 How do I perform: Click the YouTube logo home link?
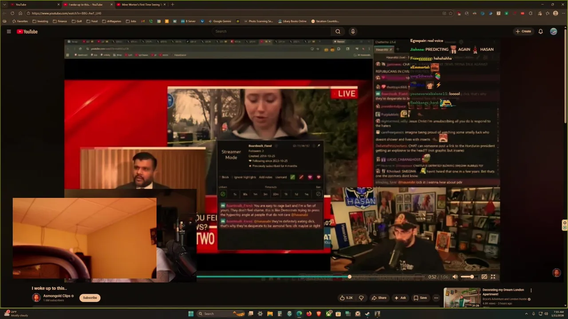[27, 31]
